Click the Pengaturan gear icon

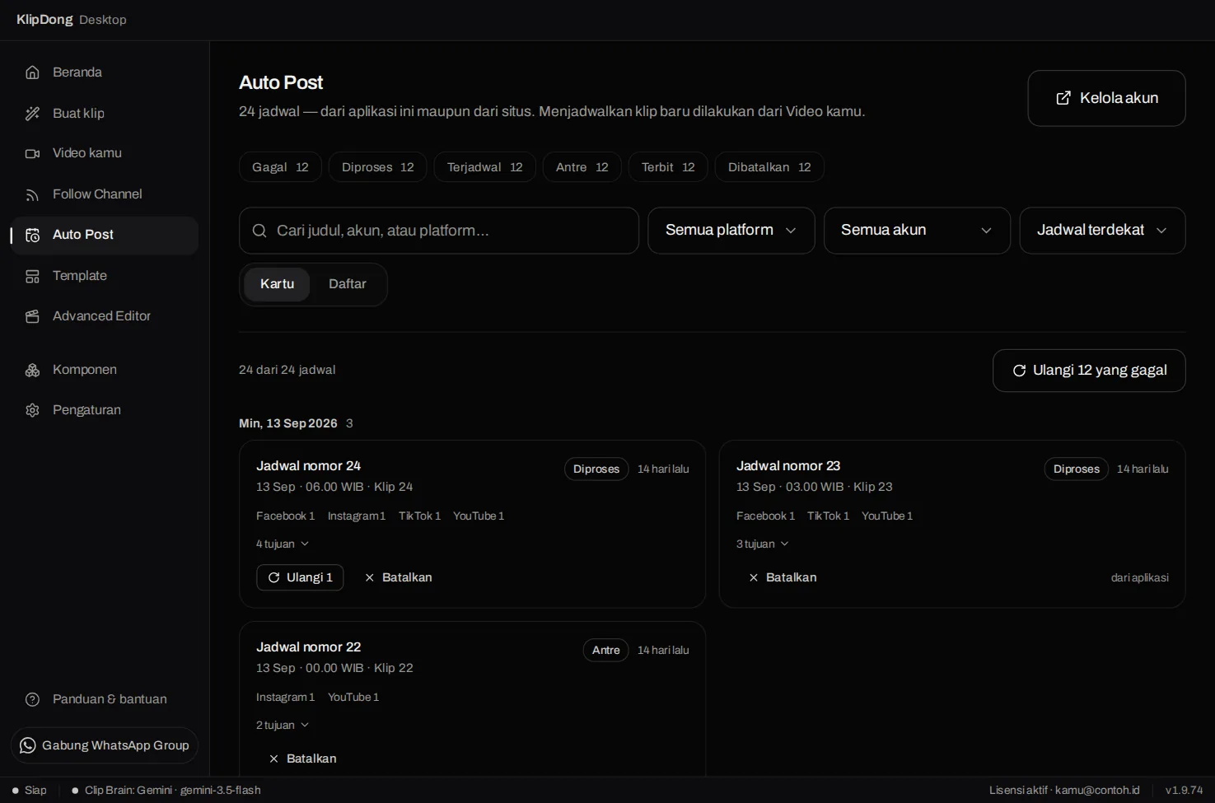point(32,410)
